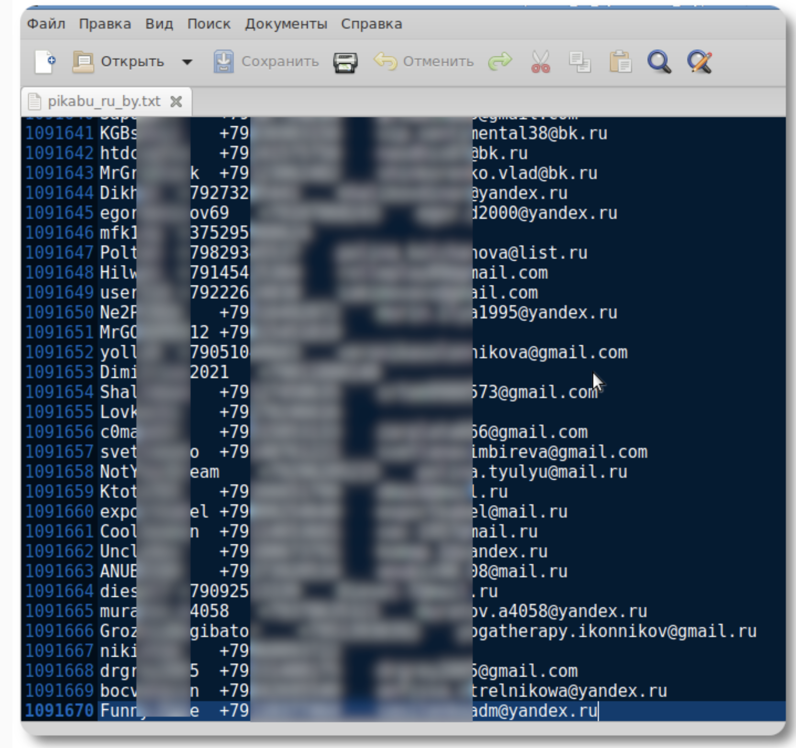Click the Сохранить save icon
Viewport: 796px width, 748px height.
tap(223, 62)
